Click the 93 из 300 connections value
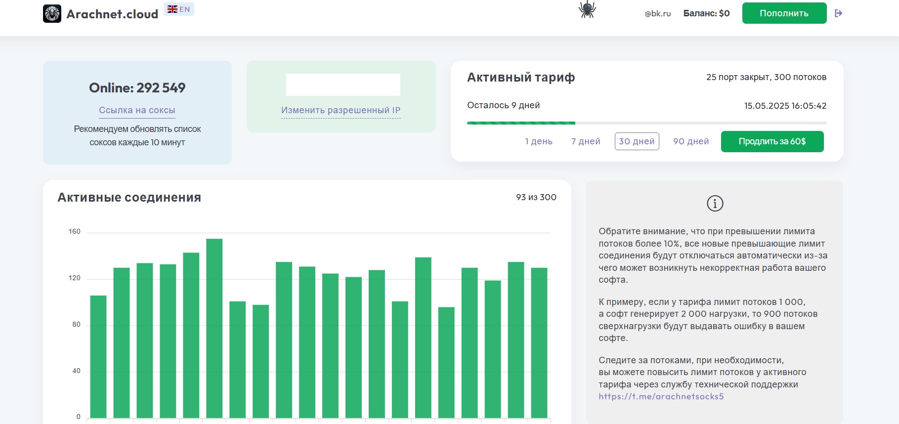 [x=536, y=197]
